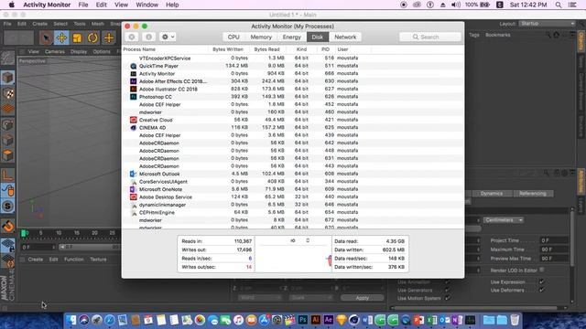This screenshot has width=586, height=329.
Task: Open the Cameras menu in Cinema 4D viewport
Action: [x=55, y=51]
